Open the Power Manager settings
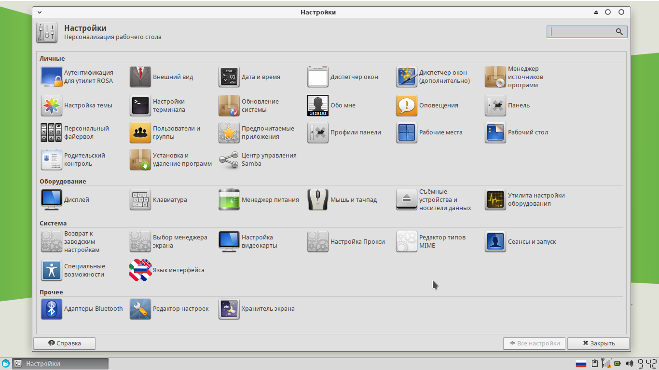Image resolution: width=659 pixels, height=370 pixels. [x=229, y=200]
